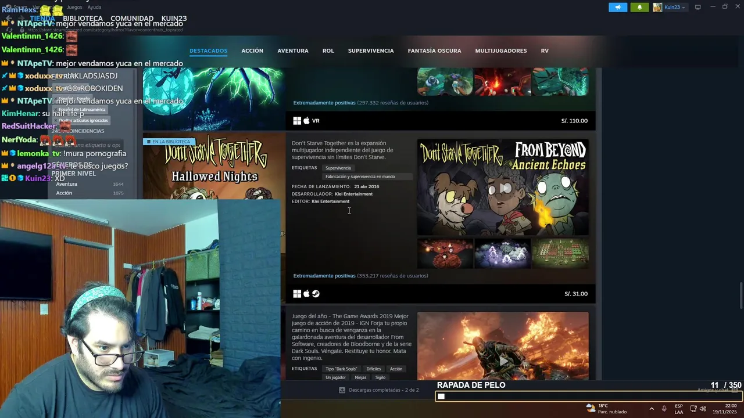
Task: Click Windows platform icon in S/. 31.00 row
Action: point(297,294)
